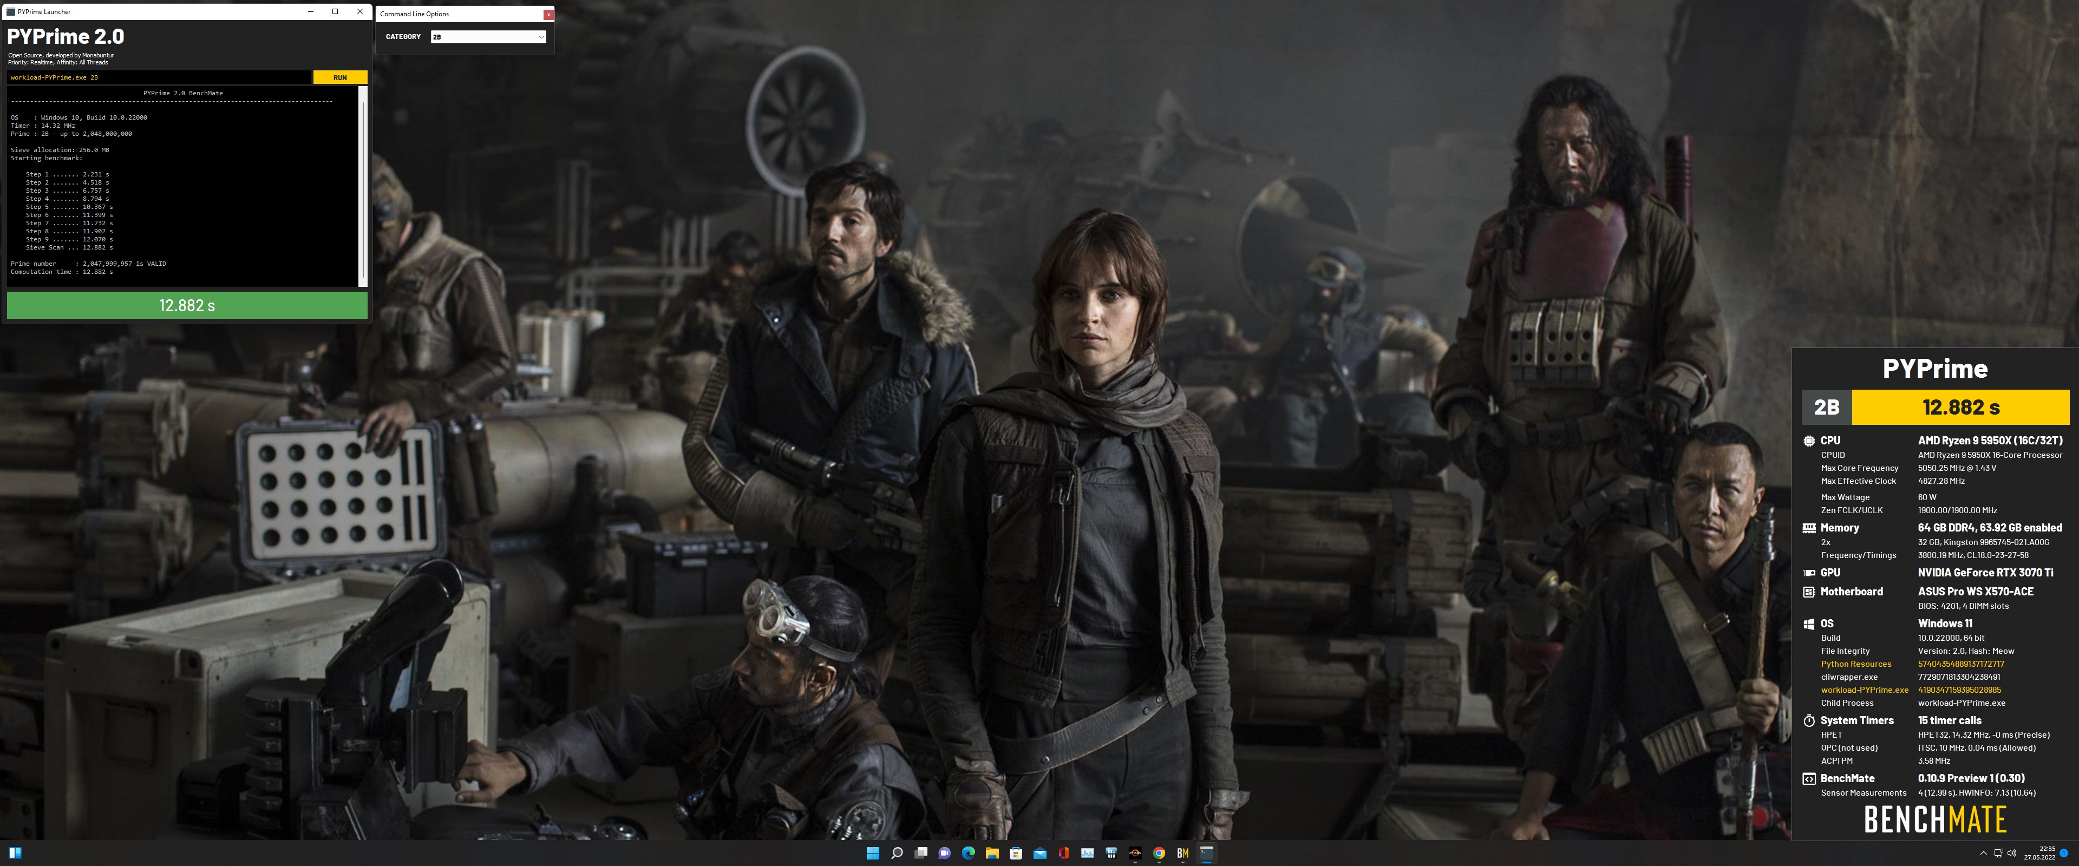Click the workload-PYPrime.exe 2B command field
The width and height of the screenshot is (2079, 866).
coord(159,77)
